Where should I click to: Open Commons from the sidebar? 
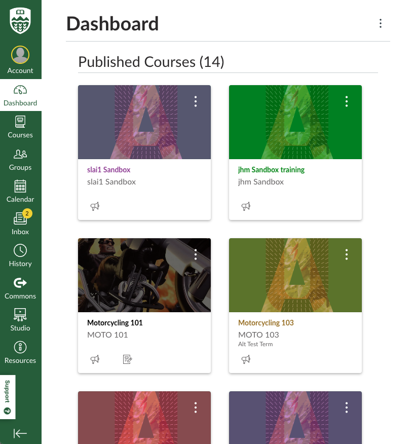pos(20,288)
